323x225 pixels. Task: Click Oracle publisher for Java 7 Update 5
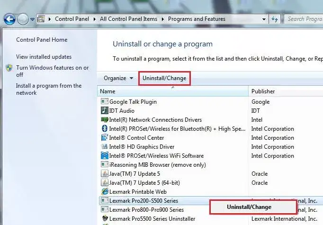260,174
